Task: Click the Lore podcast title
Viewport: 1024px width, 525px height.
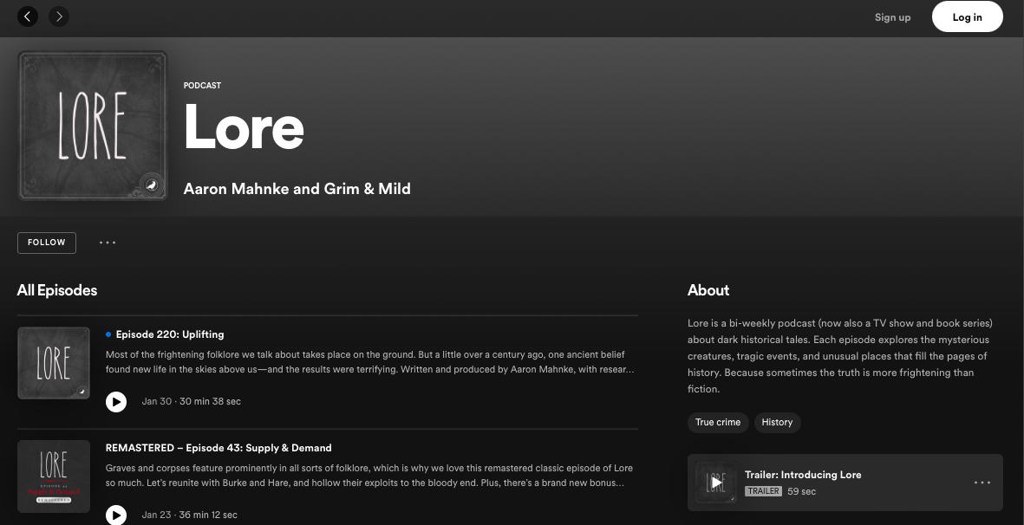Action: tap(244, 126)
